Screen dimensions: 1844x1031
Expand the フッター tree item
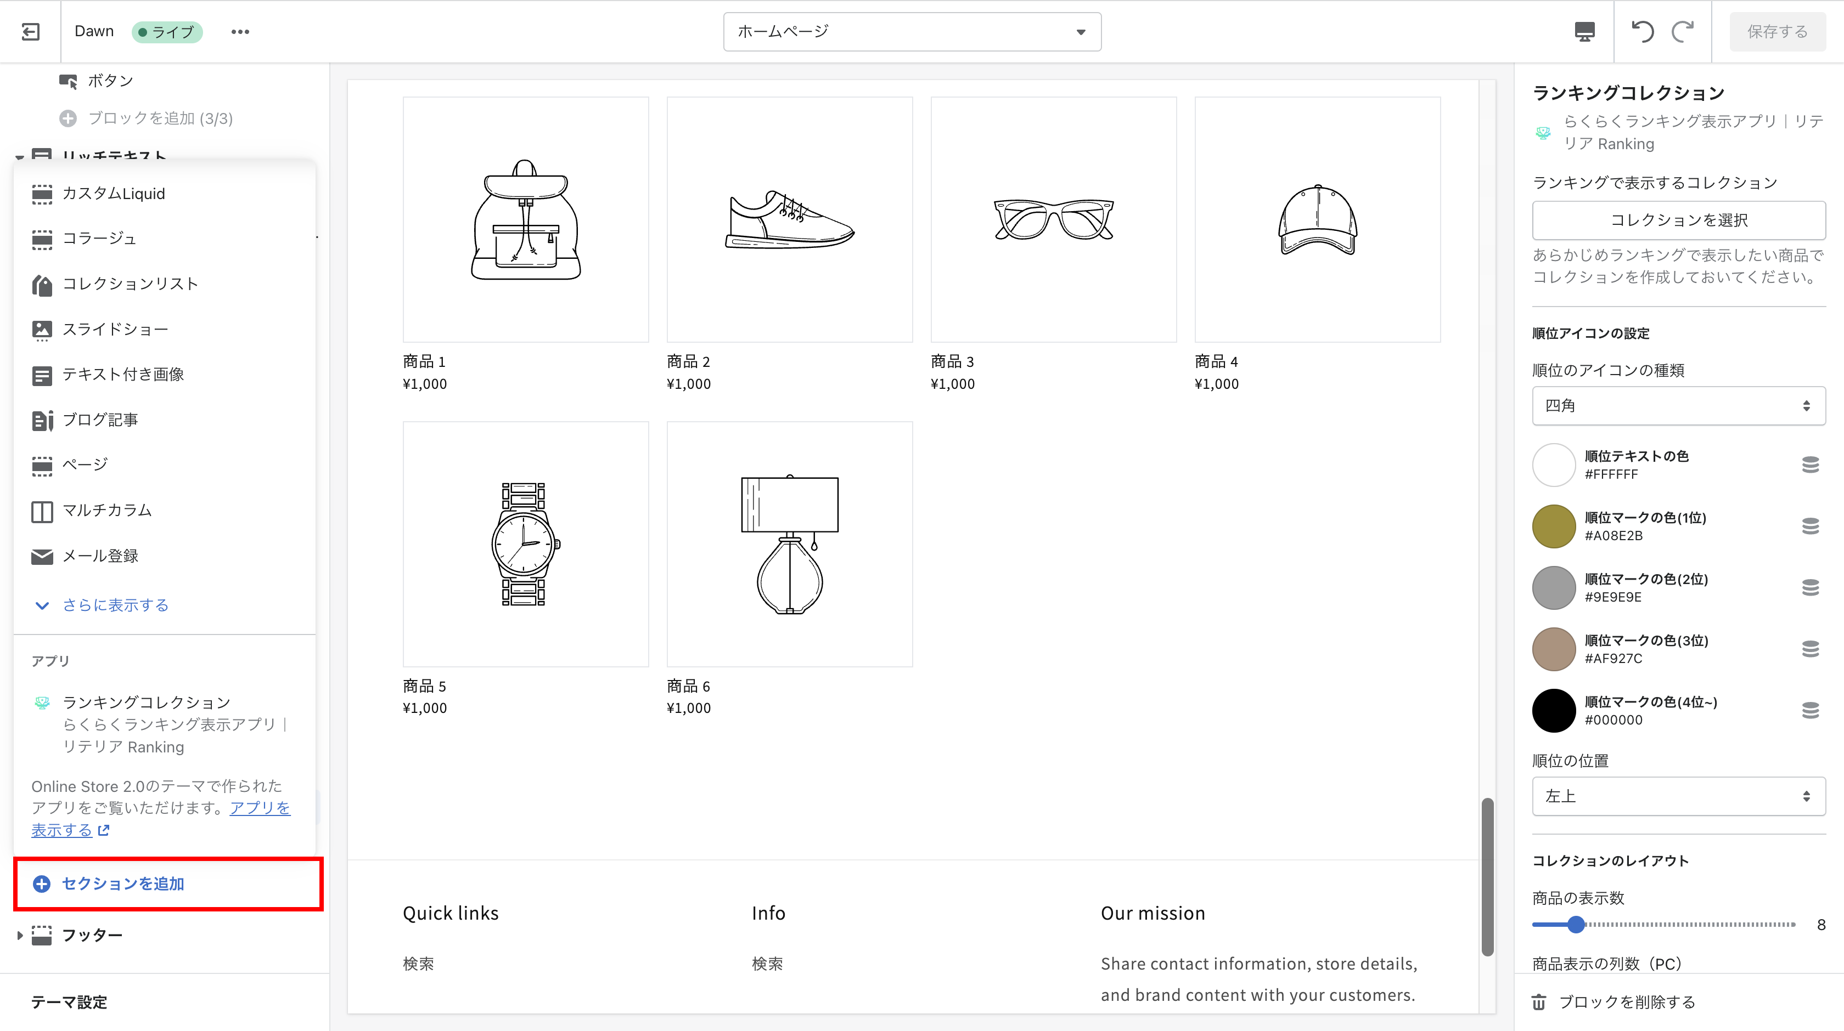20,935
